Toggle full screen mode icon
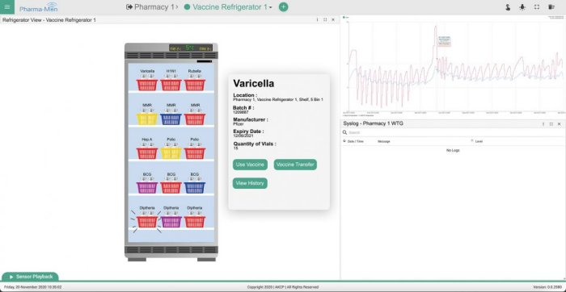The image size is (566, 292). (x=536, y=7)
